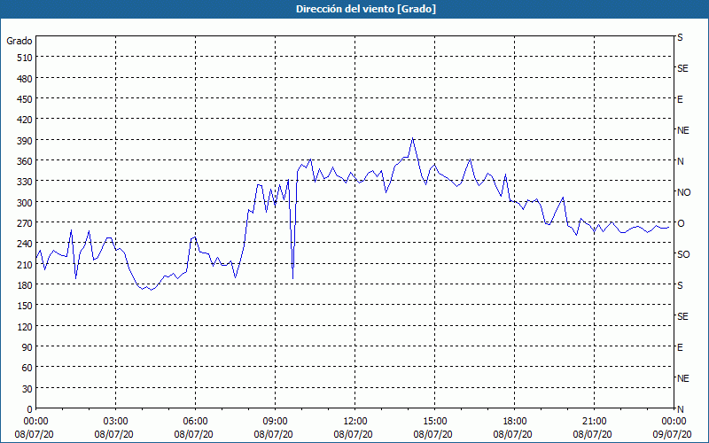Screen dimensions: 709x443
Task: Select the 510 value on the degree axis
Action: coord(26,58)
